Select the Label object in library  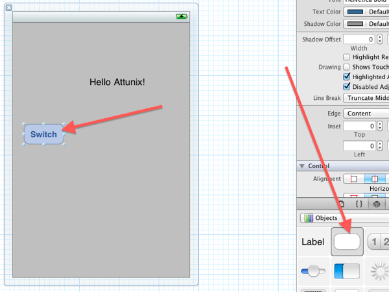(313, 242)
